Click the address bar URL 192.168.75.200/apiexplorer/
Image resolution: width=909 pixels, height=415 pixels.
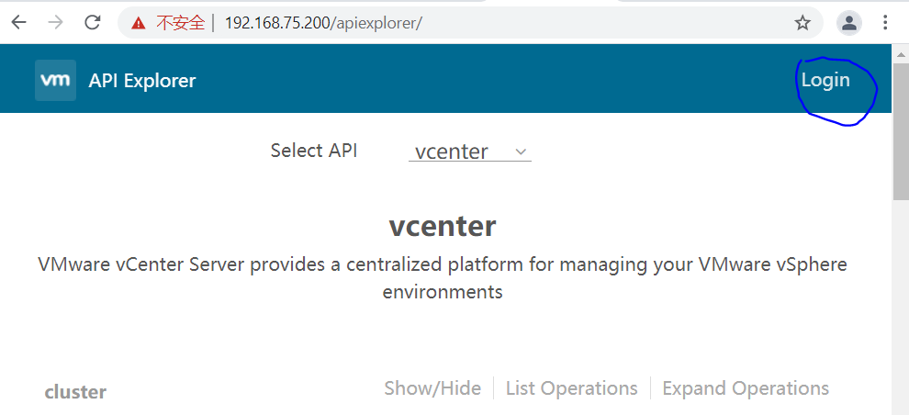323,23
